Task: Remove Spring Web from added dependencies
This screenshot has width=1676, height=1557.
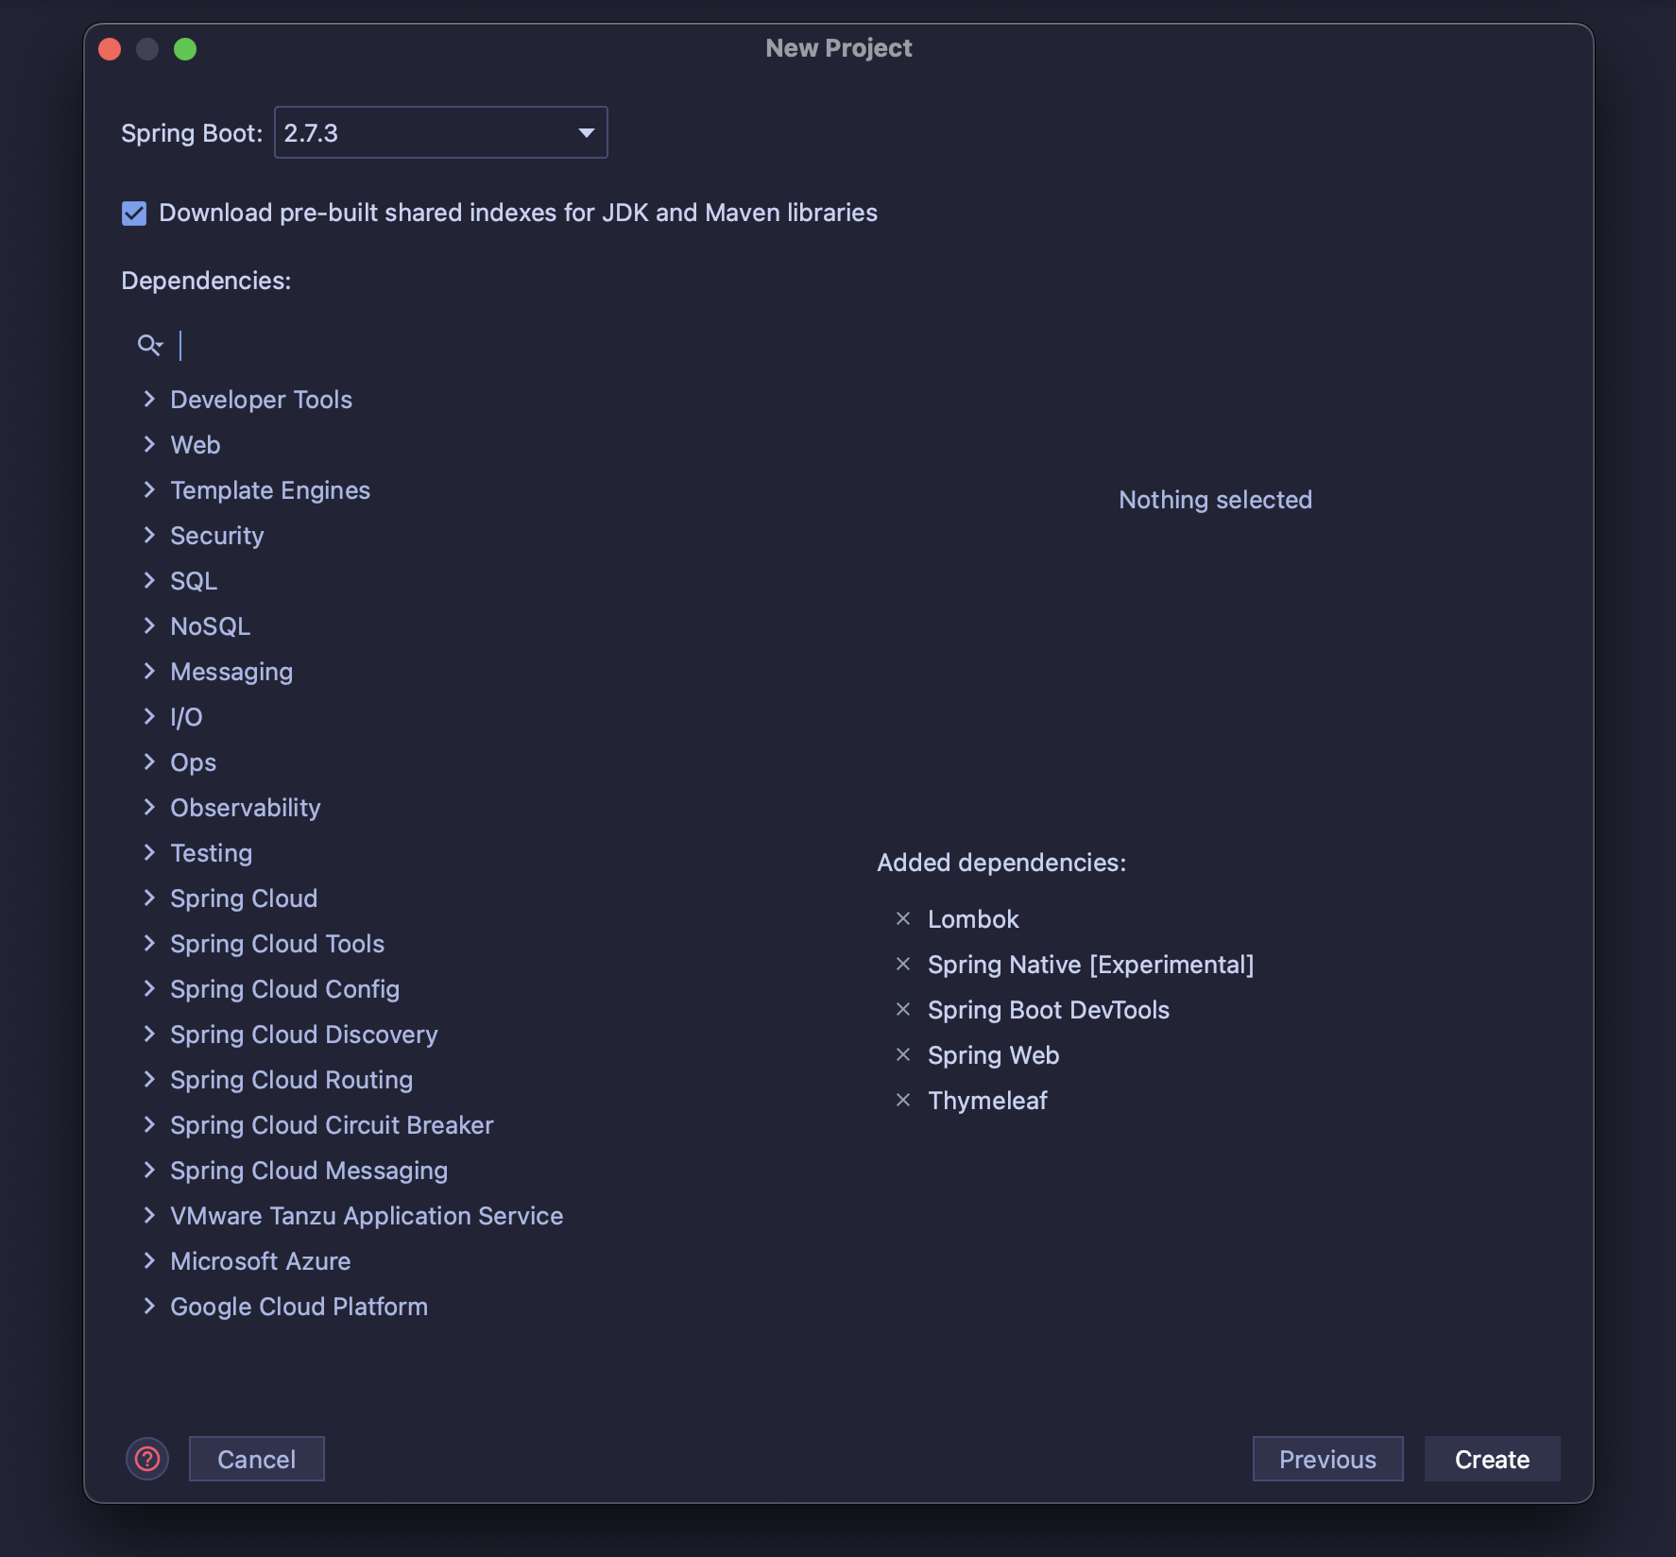Action: pyautogui.click(x=904, y=1054)
